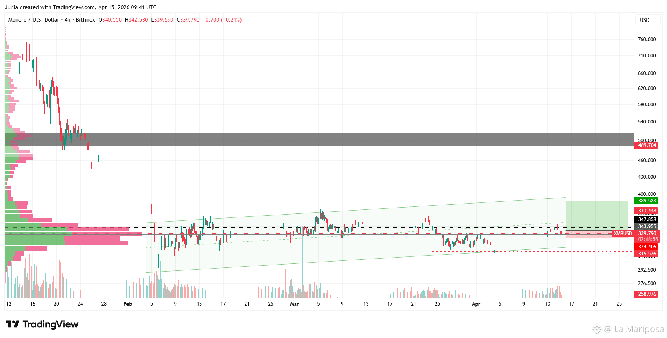667x338 pixels.
Task: Select the gray resistance zone rectangle
Action: coord(319,139)
